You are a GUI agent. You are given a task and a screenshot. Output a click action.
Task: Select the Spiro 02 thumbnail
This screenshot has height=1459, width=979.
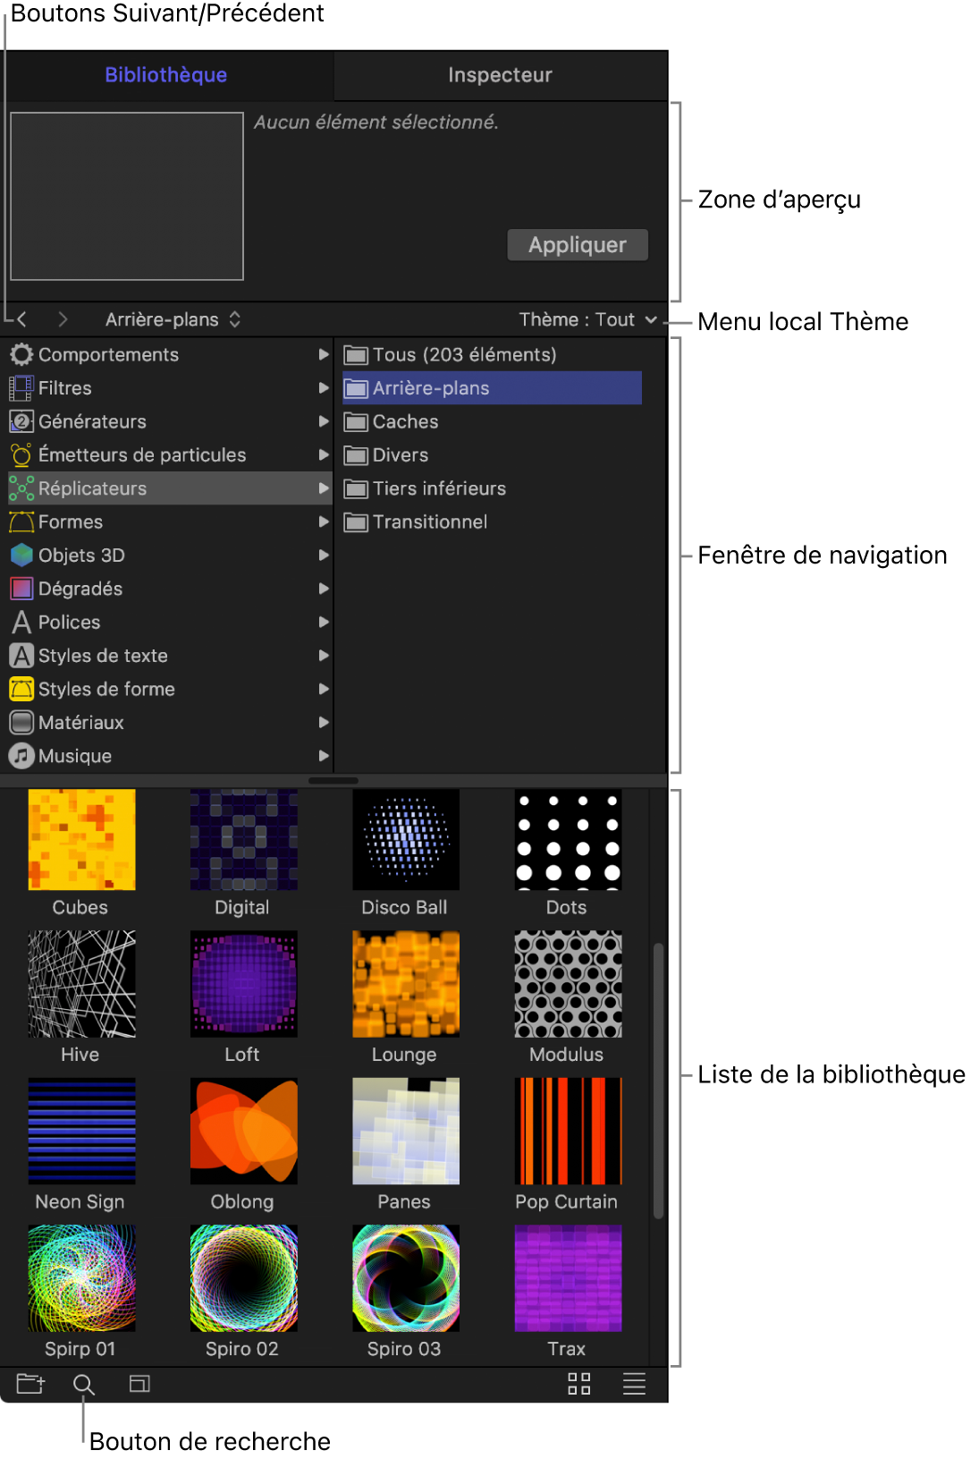tap(243, 1278)
